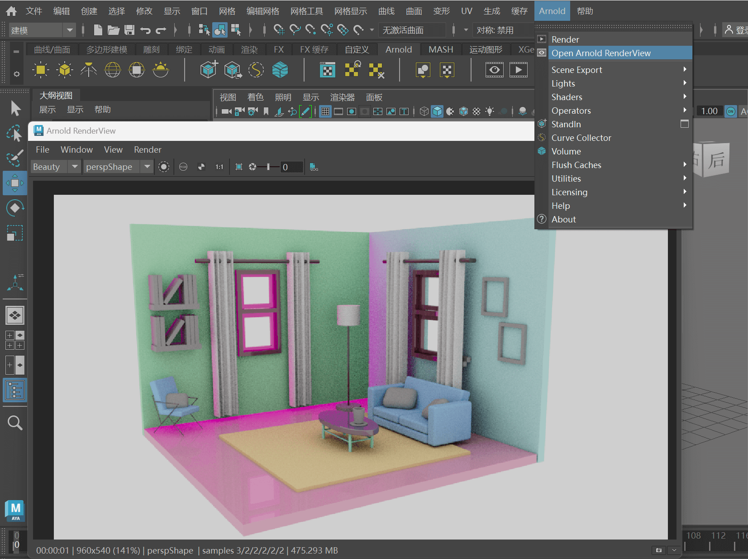This screenshot has width=748, height=559.
Task: Click the crop region icon in RenderView
Action: click(239, 167)
